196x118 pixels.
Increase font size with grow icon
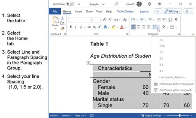tap(105, 20)
